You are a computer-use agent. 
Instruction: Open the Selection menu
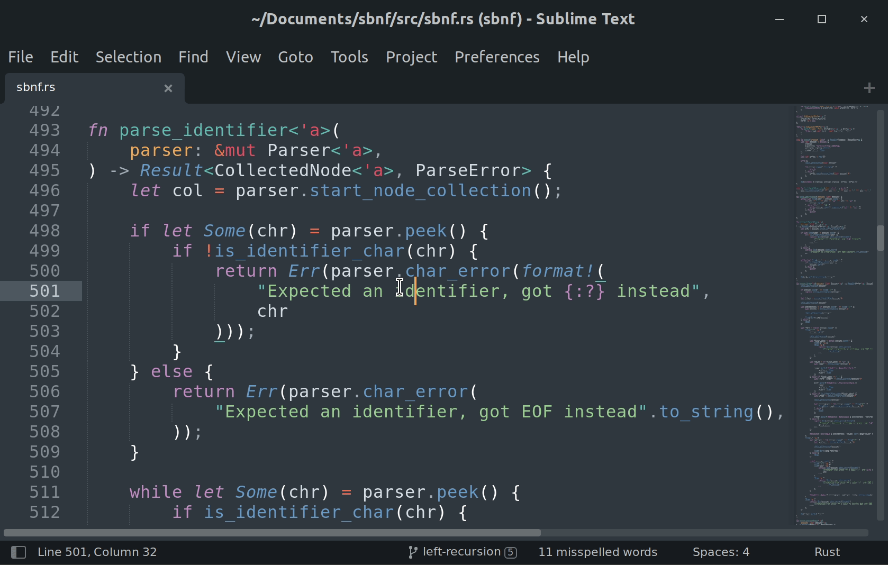pos(128,57)
